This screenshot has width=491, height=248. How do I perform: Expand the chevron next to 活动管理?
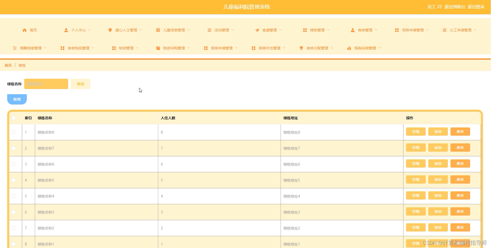[x=233, y=30]
